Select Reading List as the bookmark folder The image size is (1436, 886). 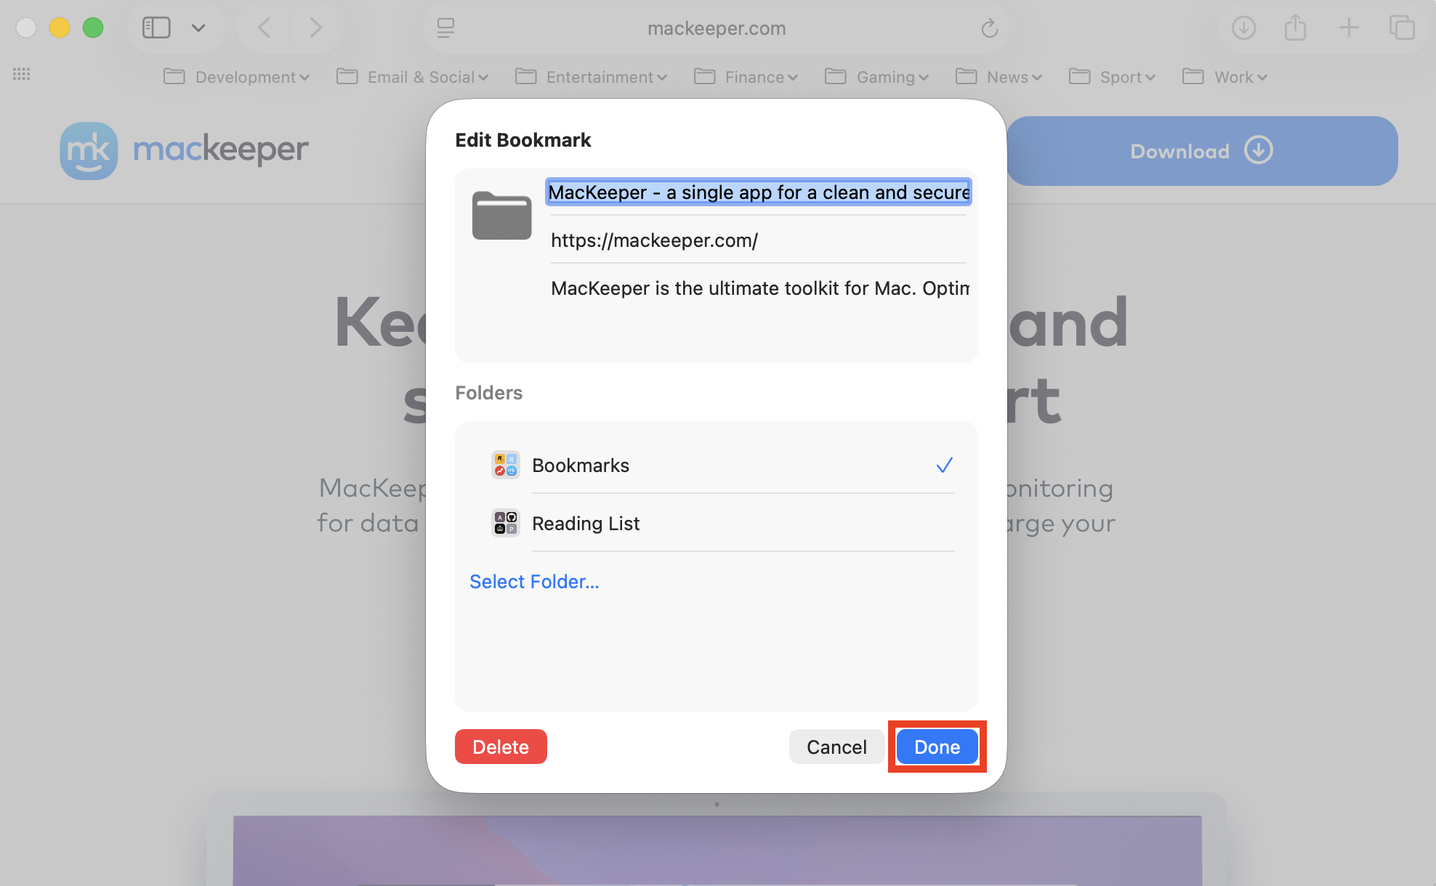coord(586,524)
